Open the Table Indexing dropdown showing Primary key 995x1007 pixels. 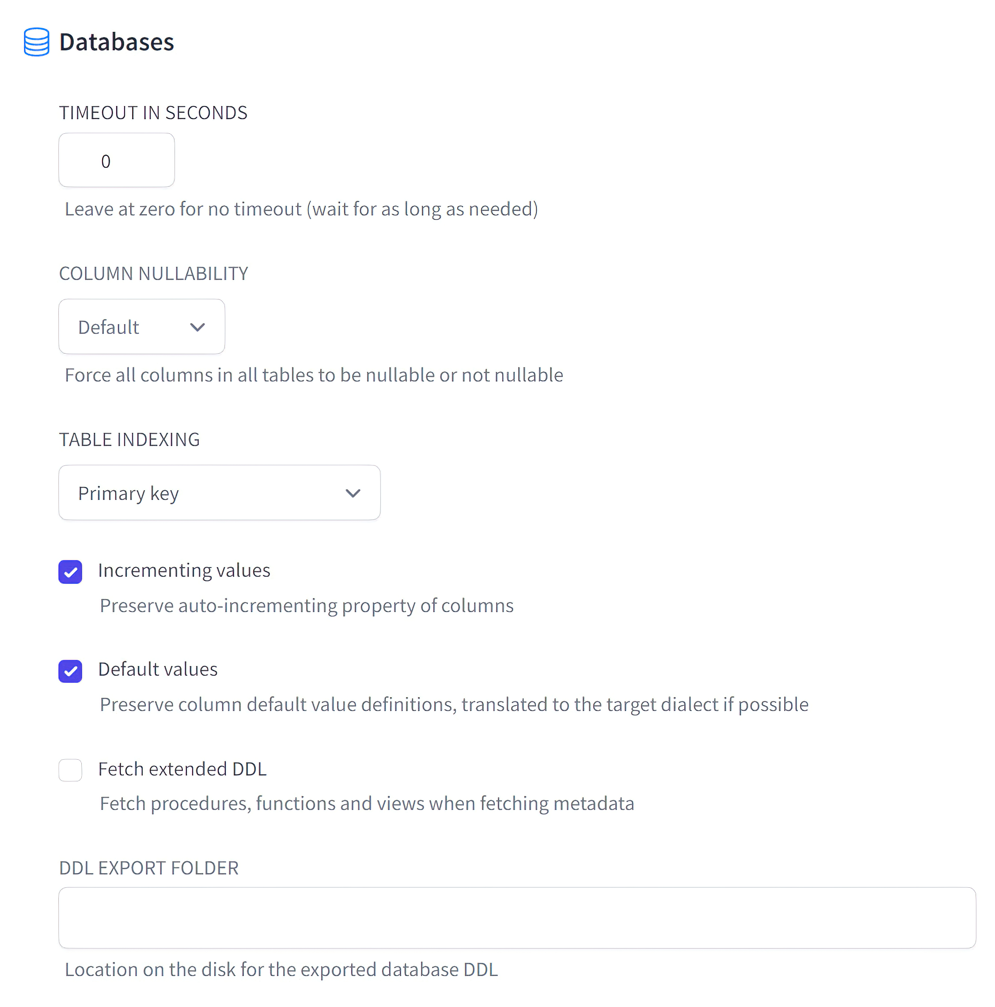(219, 492)
